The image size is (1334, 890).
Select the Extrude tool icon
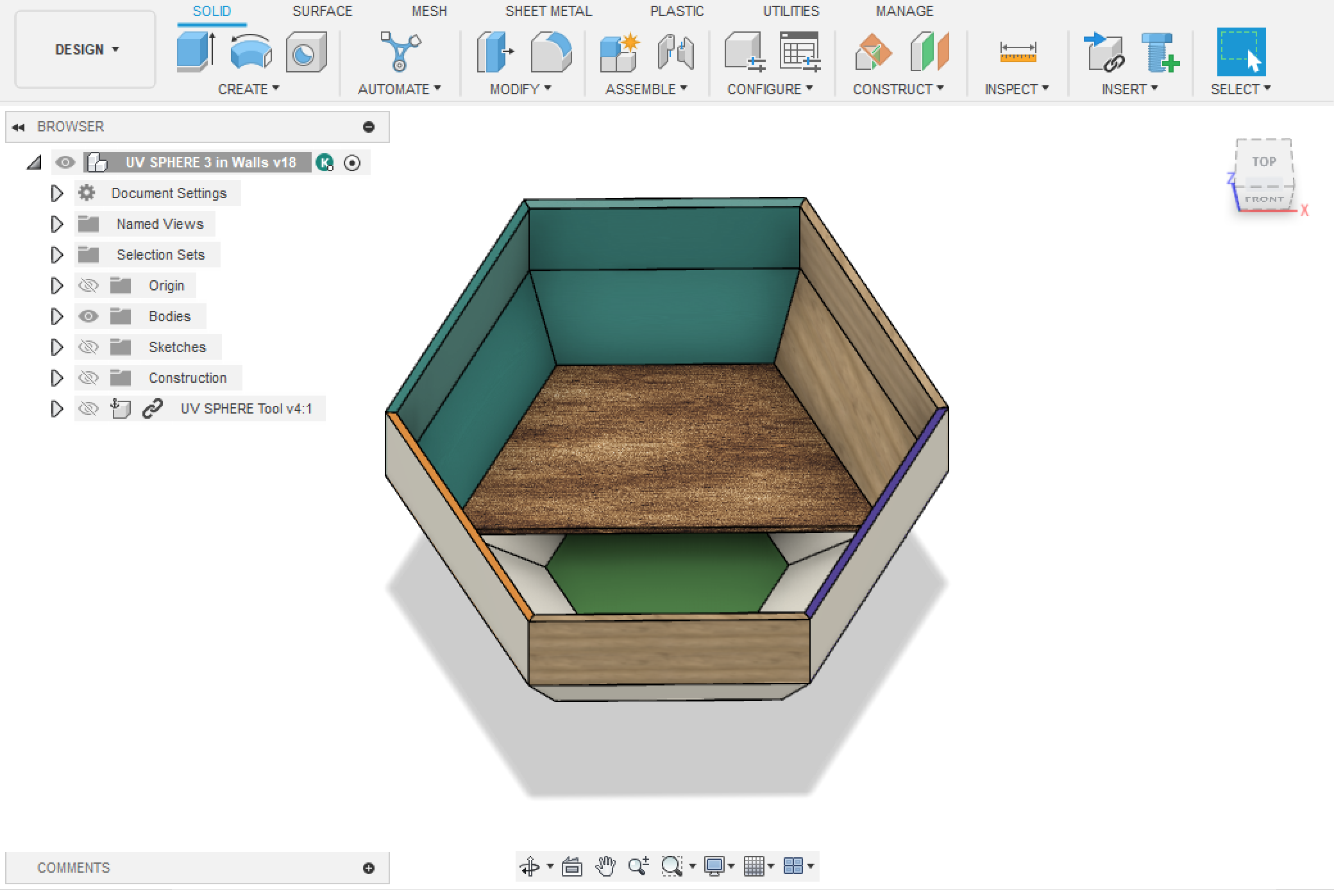coord(196,52)
